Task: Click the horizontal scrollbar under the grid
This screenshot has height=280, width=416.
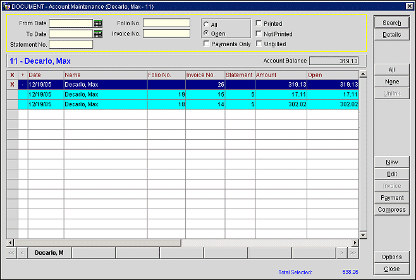Action: tap(182, 243)
